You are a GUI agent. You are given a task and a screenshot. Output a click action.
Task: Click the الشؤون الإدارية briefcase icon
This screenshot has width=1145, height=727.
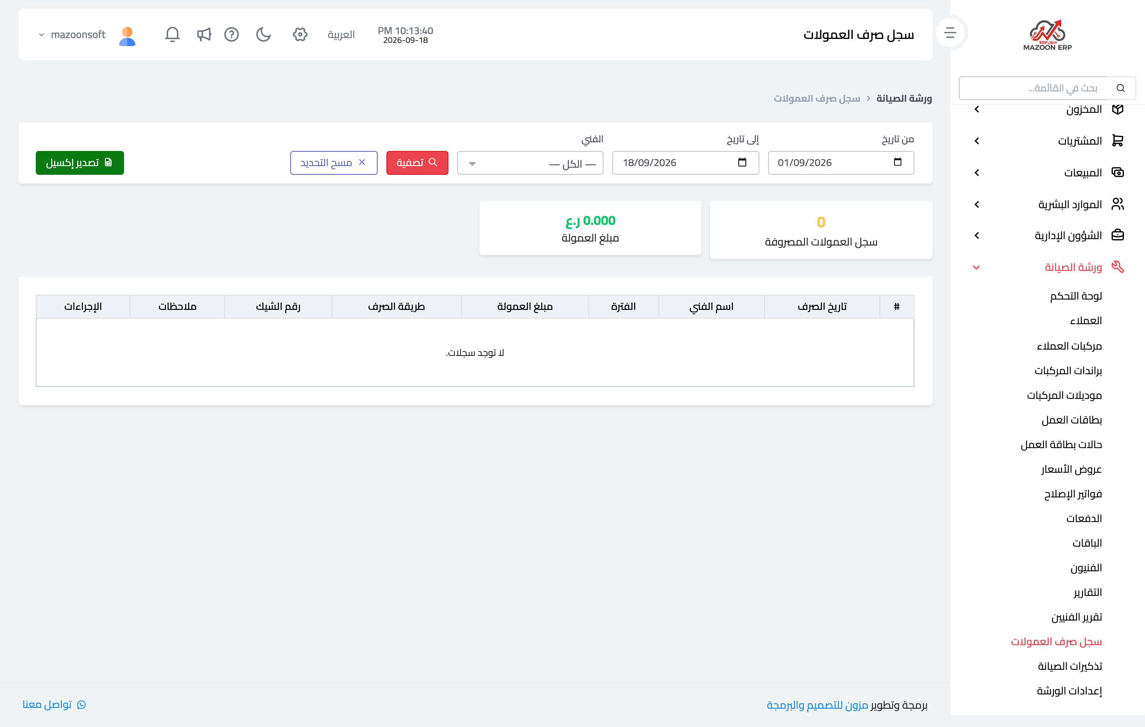click(x=1118, y=235)
